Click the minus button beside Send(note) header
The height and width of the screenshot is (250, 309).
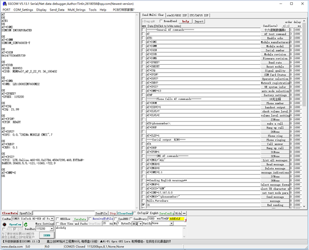[x=287, y=26]
